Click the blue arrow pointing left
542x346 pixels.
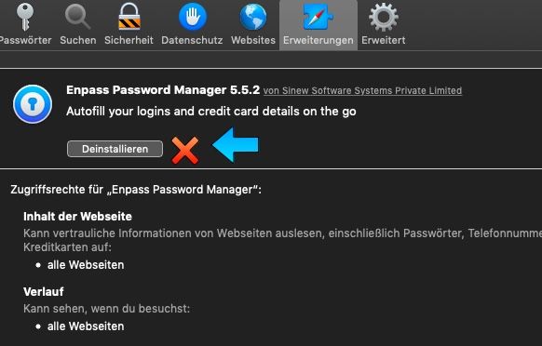(x=236, y=145)
